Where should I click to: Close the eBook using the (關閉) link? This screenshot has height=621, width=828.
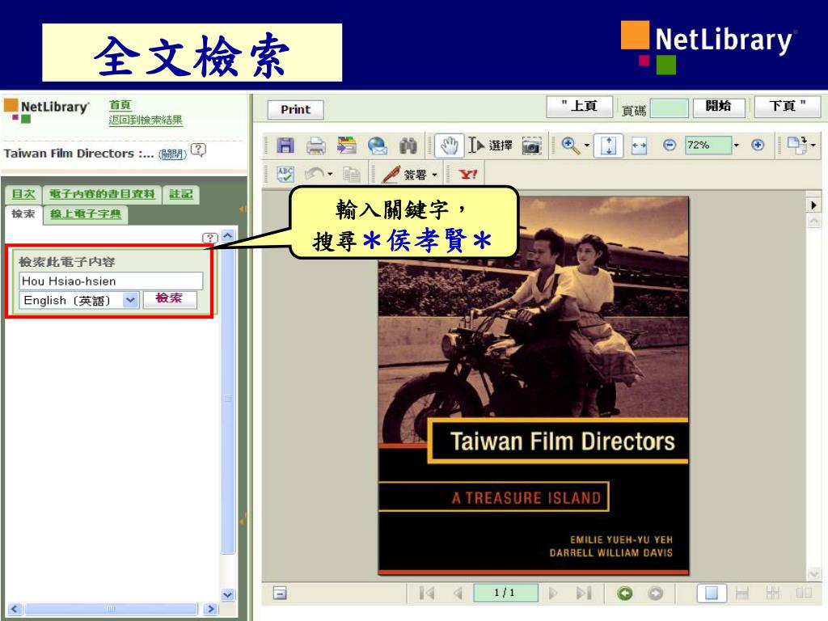point(173,154)
